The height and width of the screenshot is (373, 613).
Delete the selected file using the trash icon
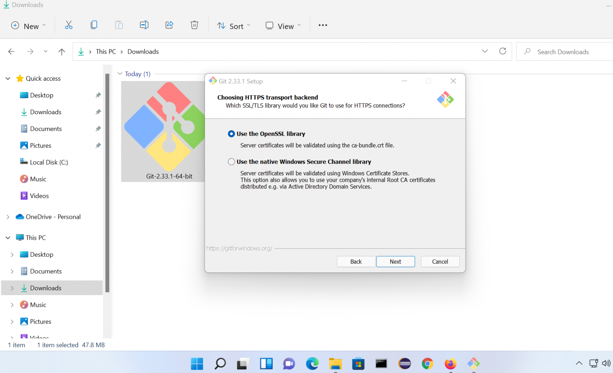pyautogui.click(x=194, y=25)
